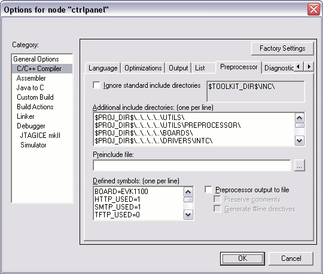Screen dimensions: 323x274
Task: Click the Preinclude file input field
Action: point(192,165)
